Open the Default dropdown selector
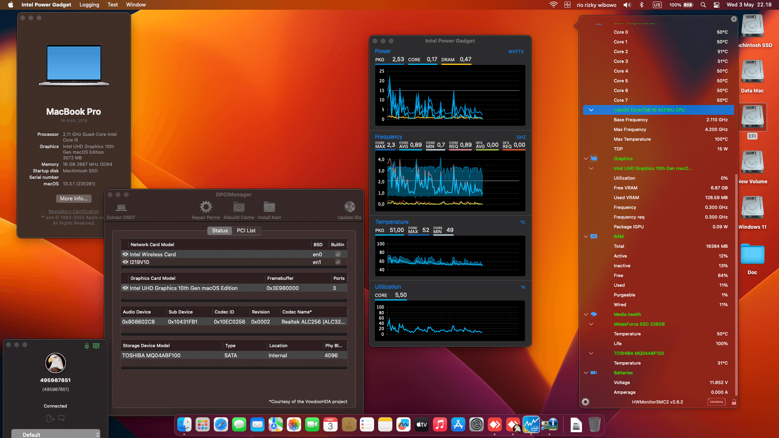Image resolution: width=779 pixels, height=438 pixels. [56, 434]
